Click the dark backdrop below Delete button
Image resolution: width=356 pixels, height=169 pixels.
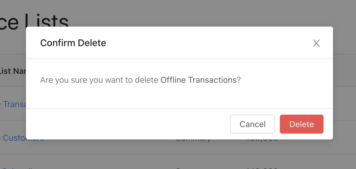pos(301,154)
